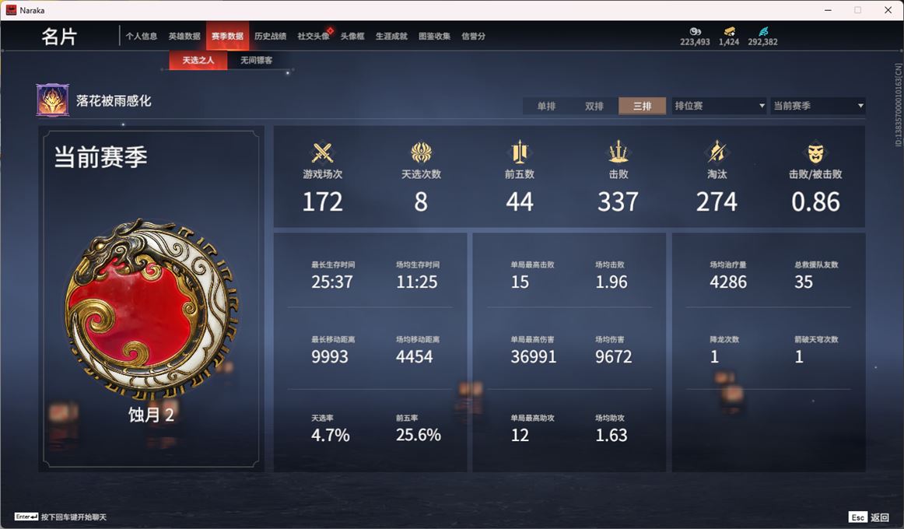Screen dimensions: 904x529
Task: Click the 击败/被击败 mask icon
Action: (815, 152)
